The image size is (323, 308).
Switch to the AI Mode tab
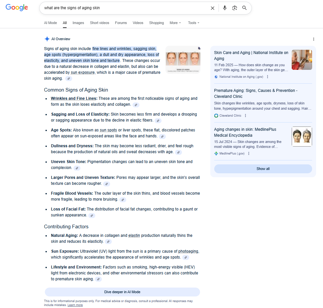click(x=50, y=23)
